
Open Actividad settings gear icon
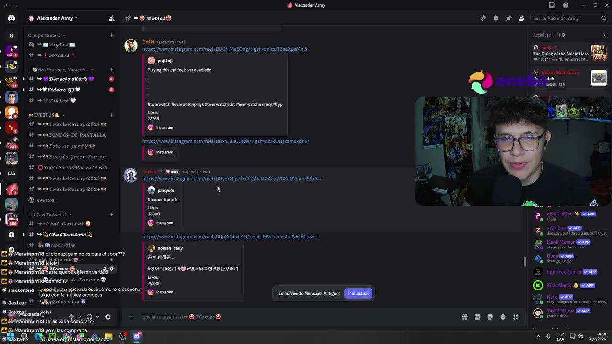(x=563, y=35)
